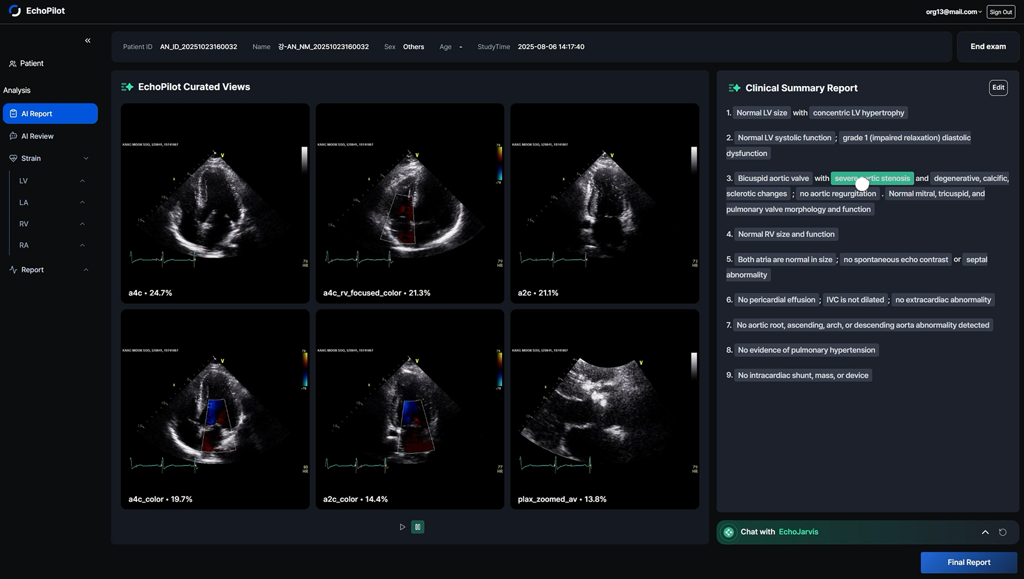Open the plax_zoomed_av view thumbnail
1024x579 pixels.
605,409
